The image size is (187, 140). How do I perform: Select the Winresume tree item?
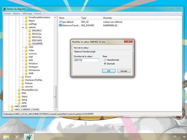point(34,70)
